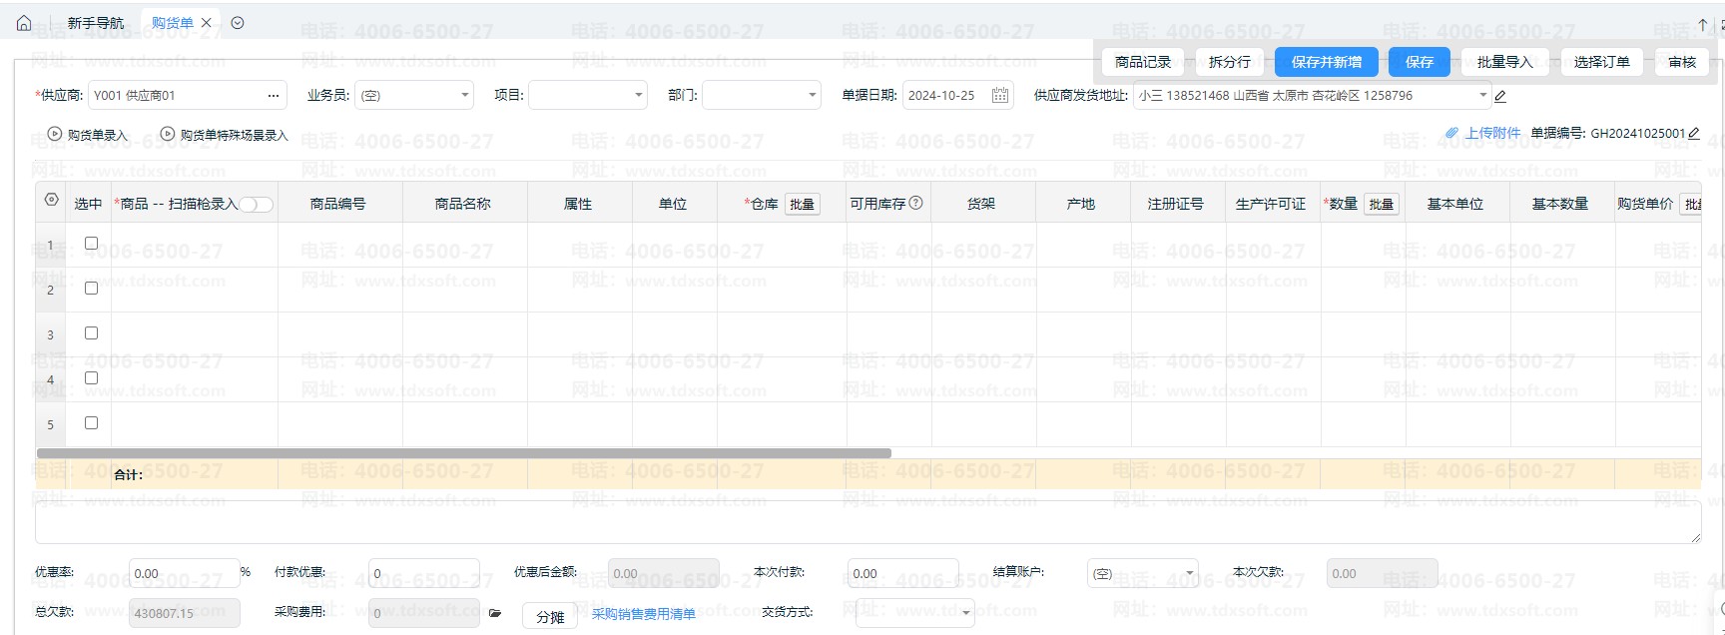This screenshot has width=1725, height=635.
Task: Click supplier ellipsis lookup button
Action: (x=273, y=96)
